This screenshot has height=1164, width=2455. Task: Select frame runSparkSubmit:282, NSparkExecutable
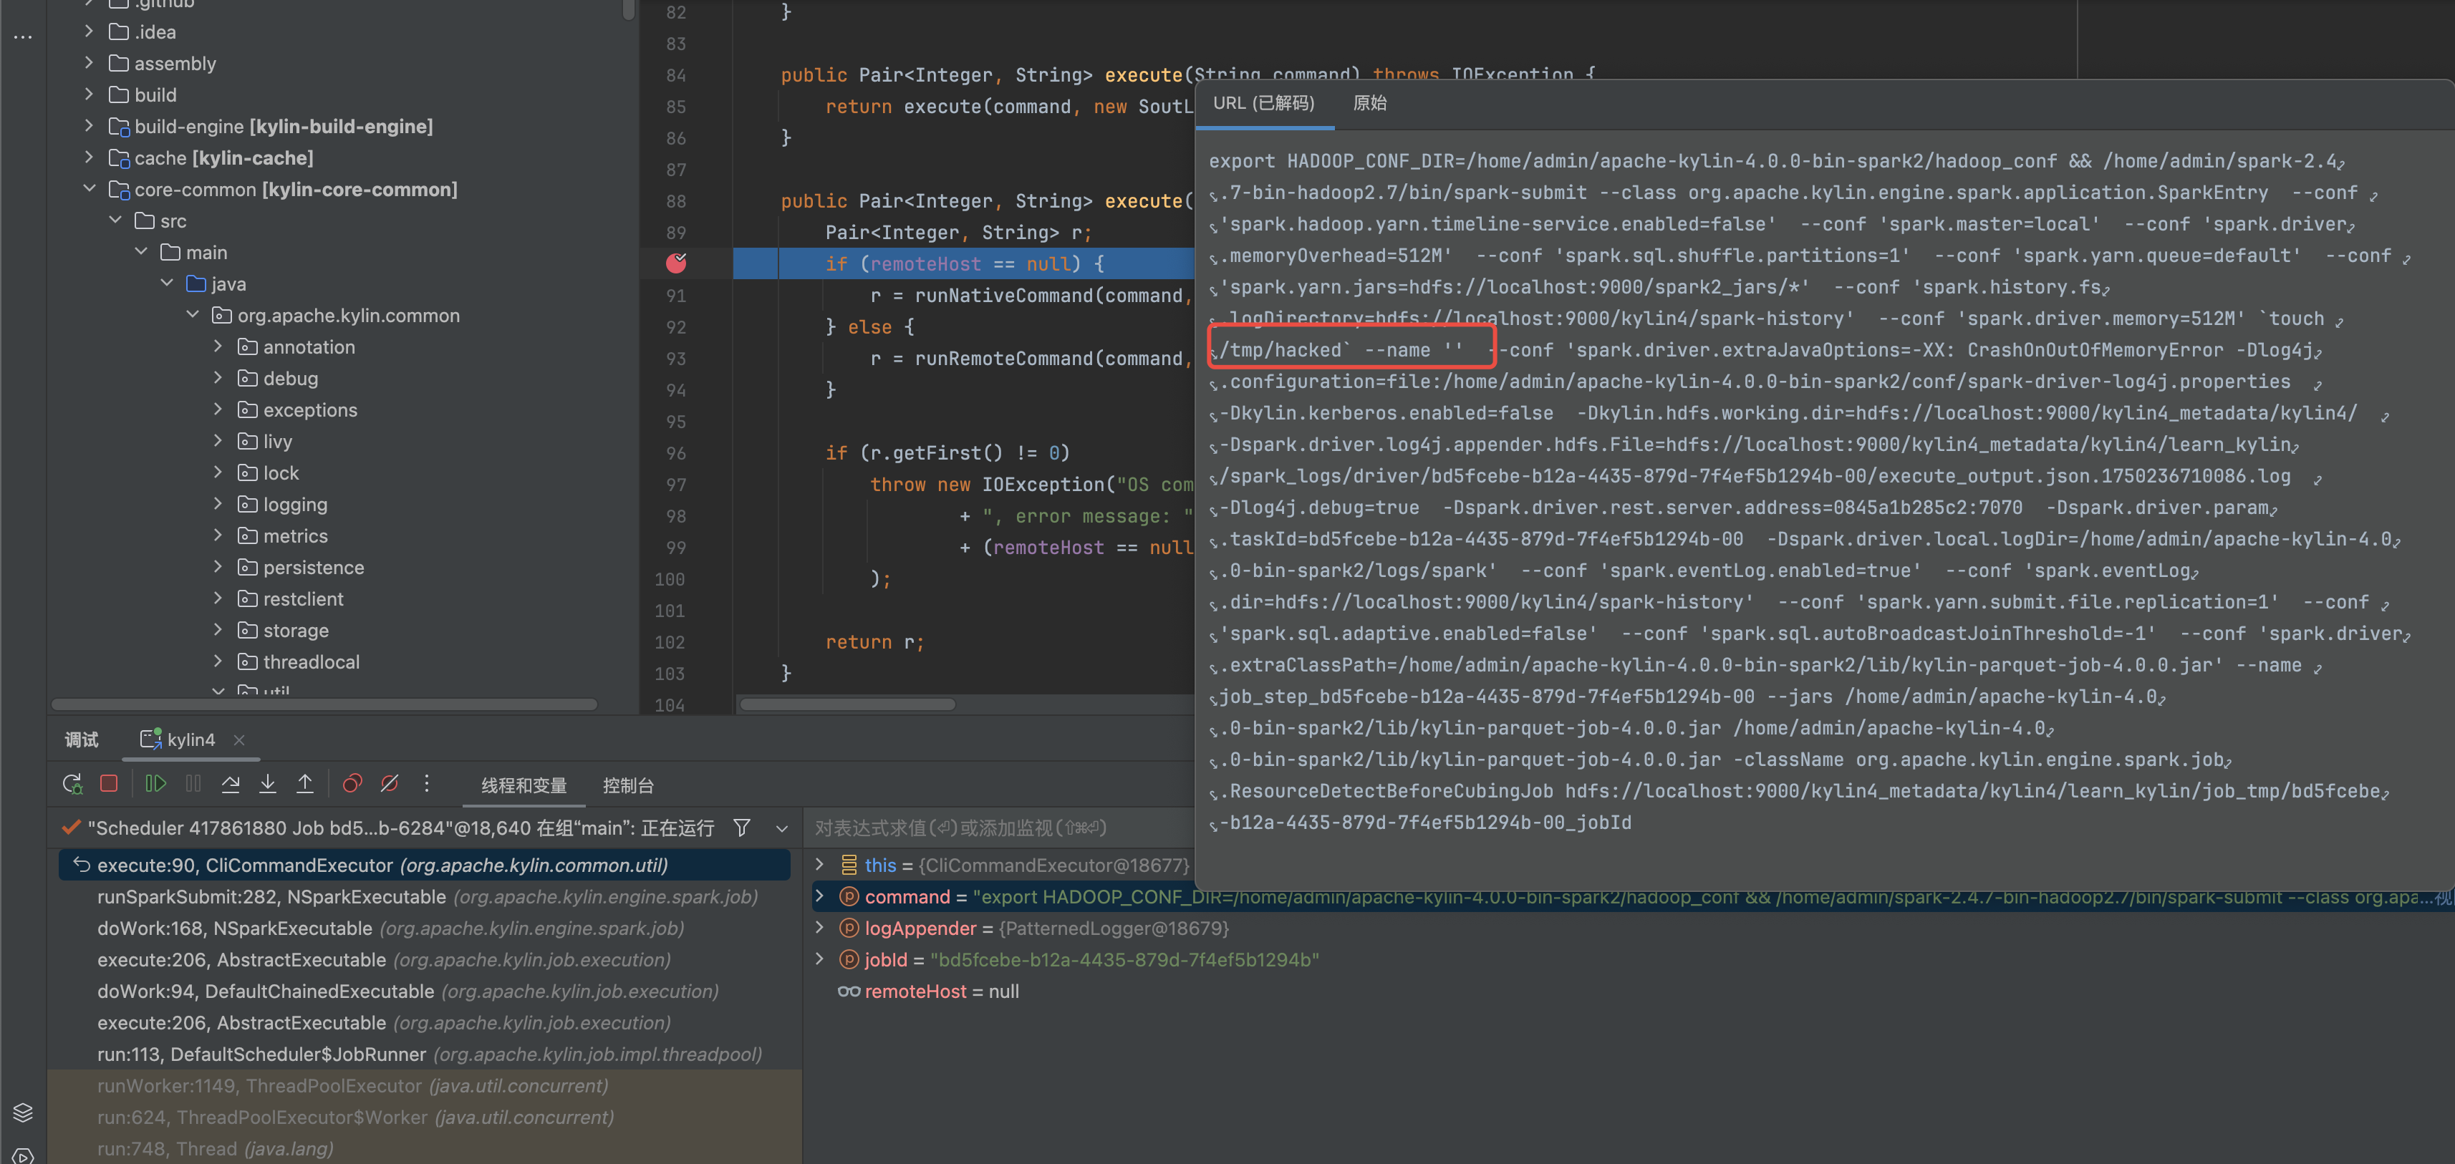point(425,896)
